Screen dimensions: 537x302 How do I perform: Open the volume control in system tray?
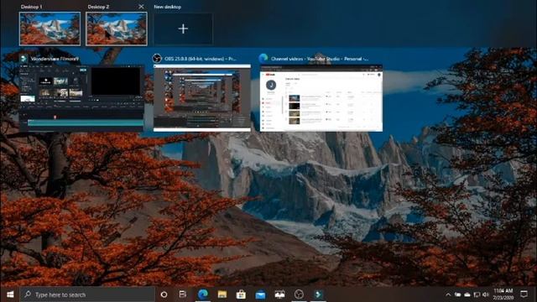(x=485, y=294)
